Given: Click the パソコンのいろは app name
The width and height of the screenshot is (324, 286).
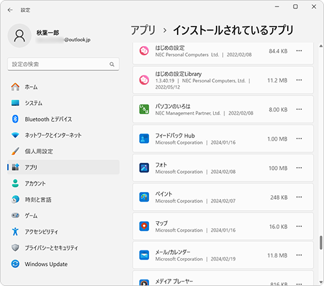Looking at the screenshot, I should point(173,106).
